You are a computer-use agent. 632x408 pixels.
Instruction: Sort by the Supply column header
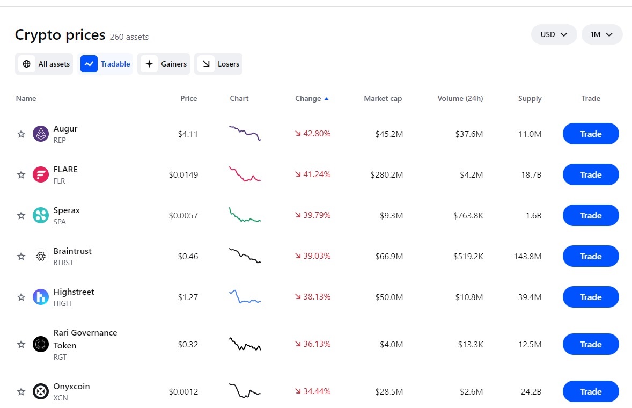coord(530,98)
